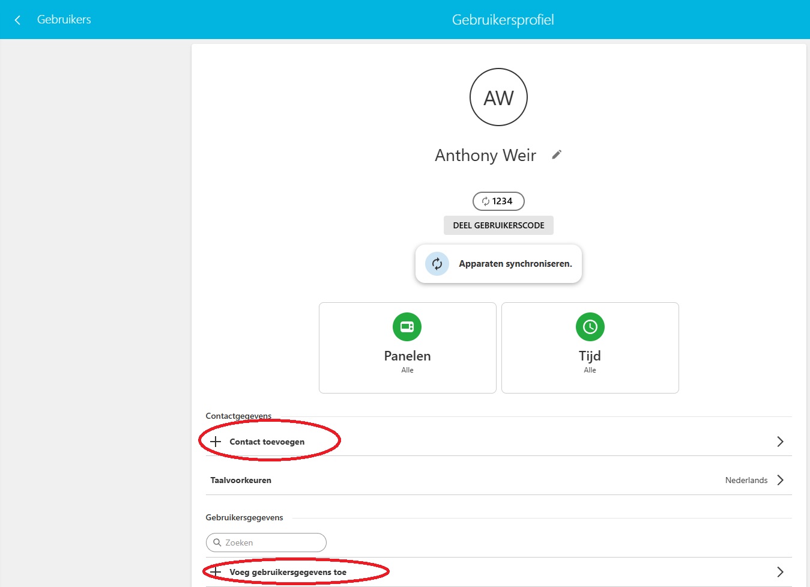The image size is (810, 587).
Task: Click the plus icon beside Contact toevoegen
Action: pos(216,442)
